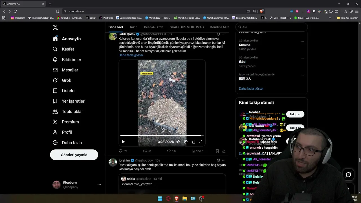This screenshot has height=203, width=361.
Task: Open video settings gear
Action: (x=186, y=142)
